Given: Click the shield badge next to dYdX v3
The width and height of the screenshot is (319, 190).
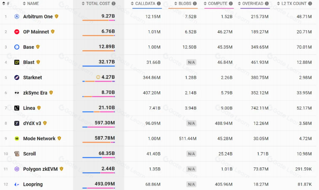Looking at the screenshot, I should [45, 123].
